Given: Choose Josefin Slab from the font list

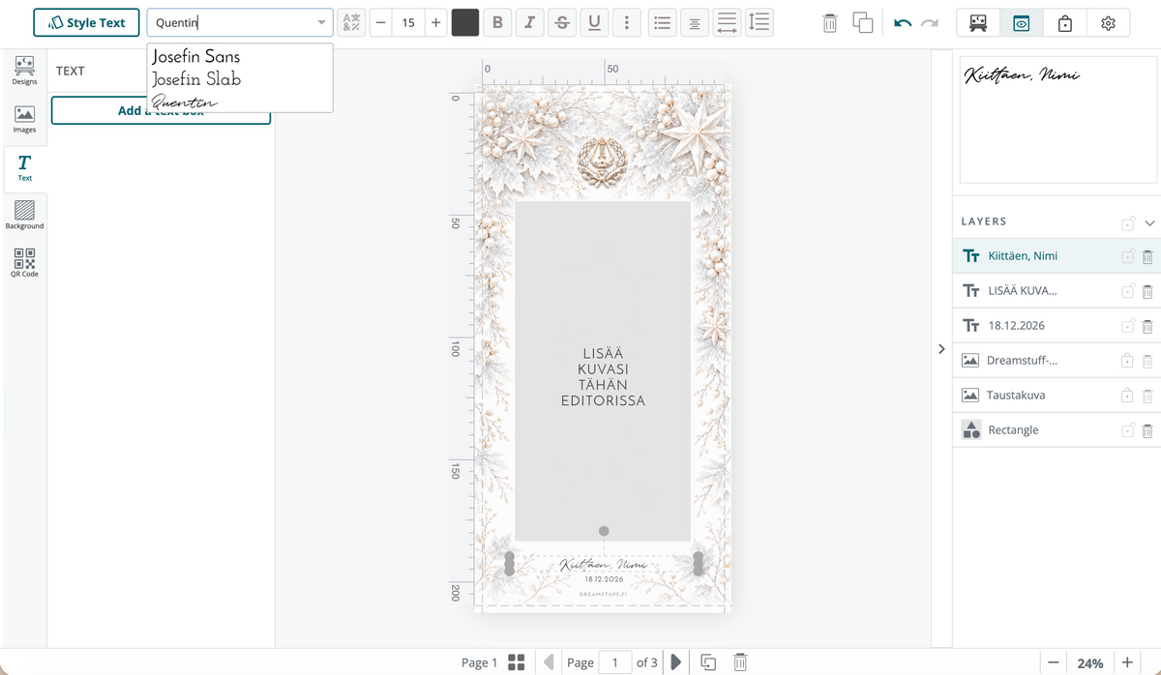Looking at the screenshot, I should [196, 79].
